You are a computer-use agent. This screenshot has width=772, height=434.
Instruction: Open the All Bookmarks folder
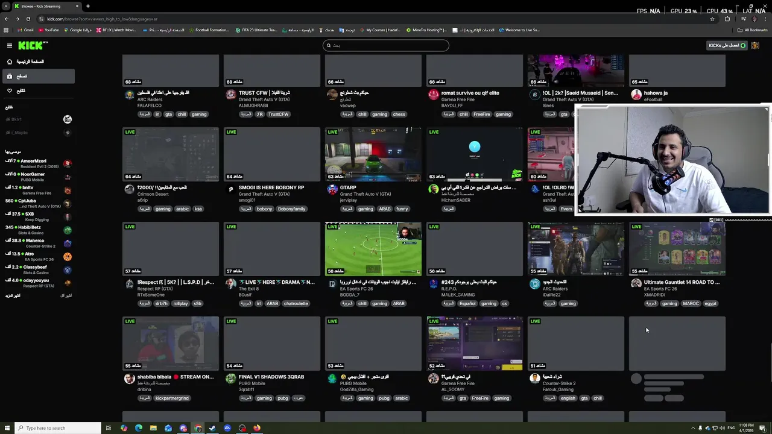[753, 30]
